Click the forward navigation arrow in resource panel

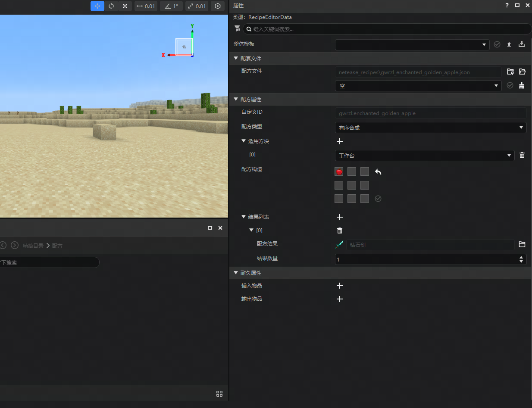pyautogui.click(x=15, y=245)
